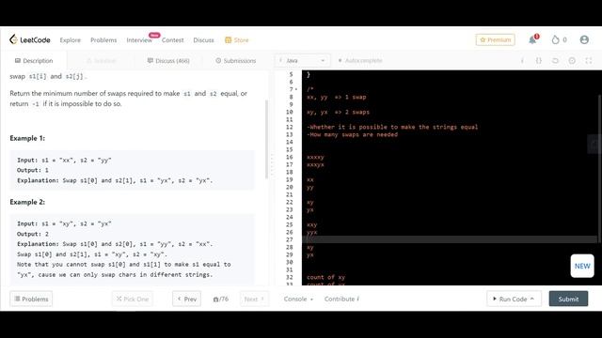Open the Store link

(x=236, y=39)
